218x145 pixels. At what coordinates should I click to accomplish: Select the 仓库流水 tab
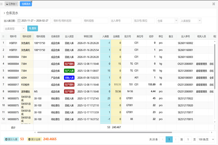26,4
